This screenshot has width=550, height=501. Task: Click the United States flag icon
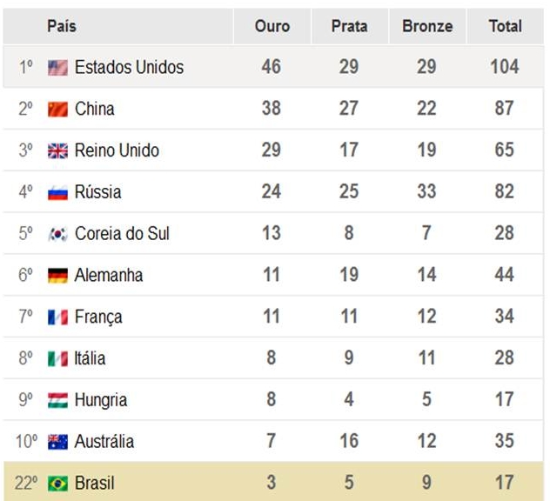click(x=58, y=68)
